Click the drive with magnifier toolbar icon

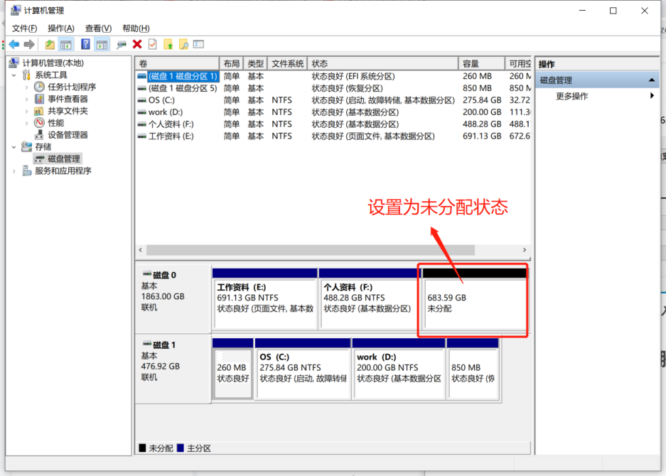122,45
